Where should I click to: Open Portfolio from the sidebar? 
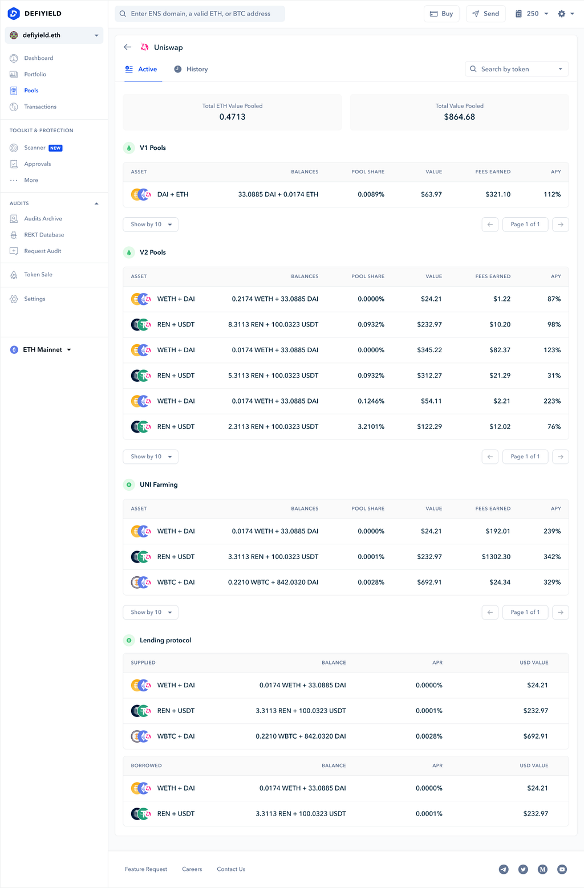[35, 74]
